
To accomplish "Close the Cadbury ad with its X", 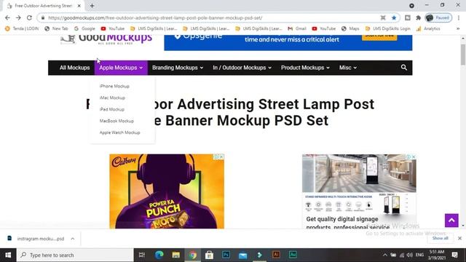I will pos(221,157).
